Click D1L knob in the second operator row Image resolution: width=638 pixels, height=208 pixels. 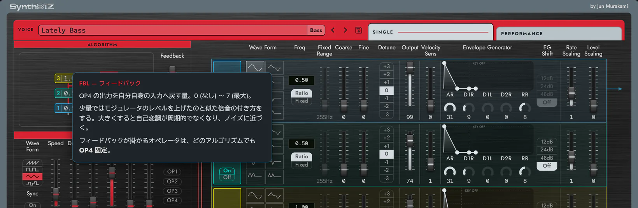(x=487, y=172)
